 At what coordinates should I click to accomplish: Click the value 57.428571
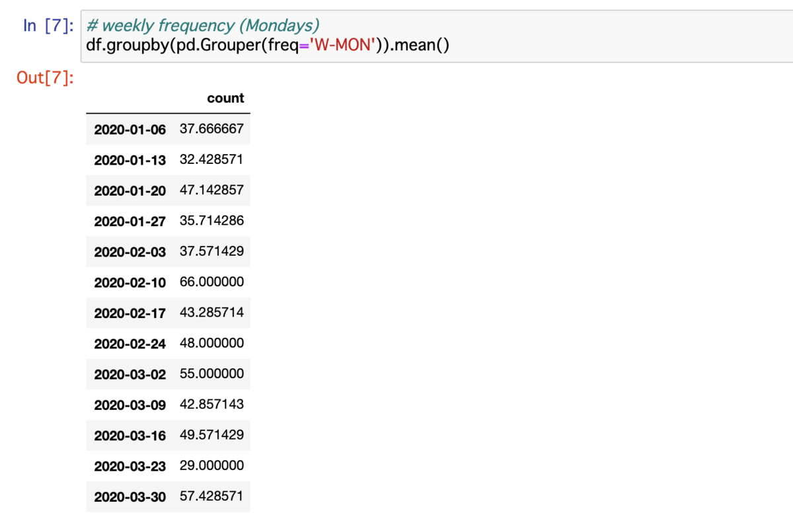tap(211, 496)
